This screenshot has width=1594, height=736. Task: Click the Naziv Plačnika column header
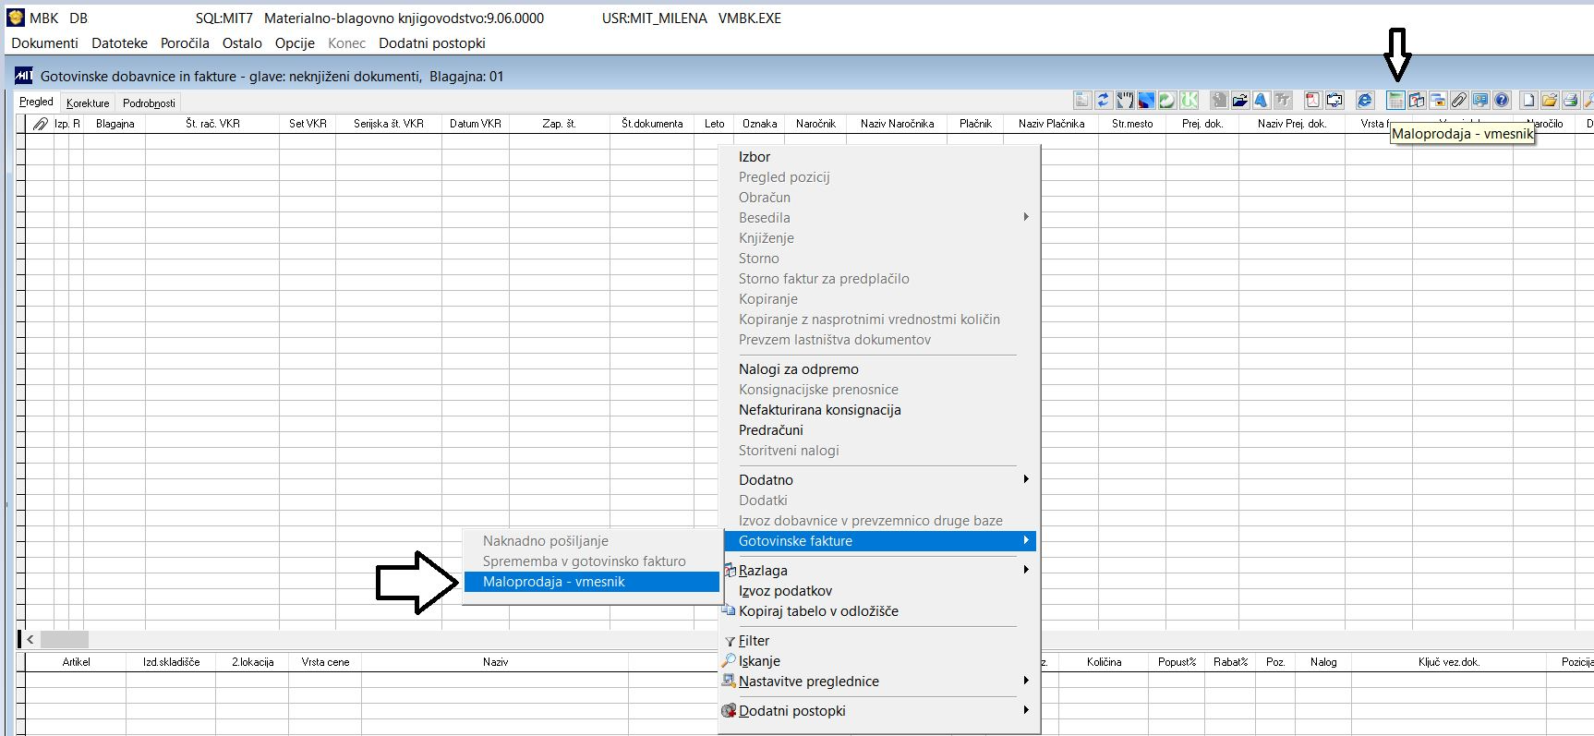[1051, 124]
